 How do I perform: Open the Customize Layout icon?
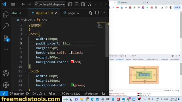pyautogui.click(x=89, y=4)
